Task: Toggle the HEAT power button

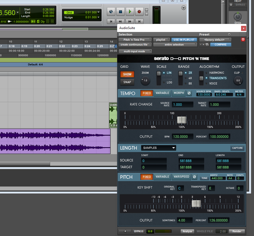Action: (231, 5)
